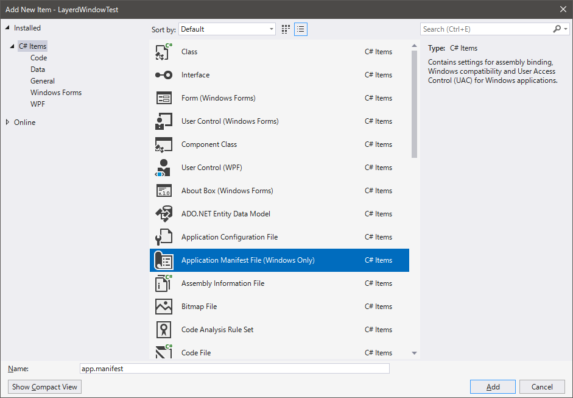Image resolution: width=573 pixels, height=398 pixels.
Task: Click the scroll down arrow of template list
Action: click(x=414, y=353)
